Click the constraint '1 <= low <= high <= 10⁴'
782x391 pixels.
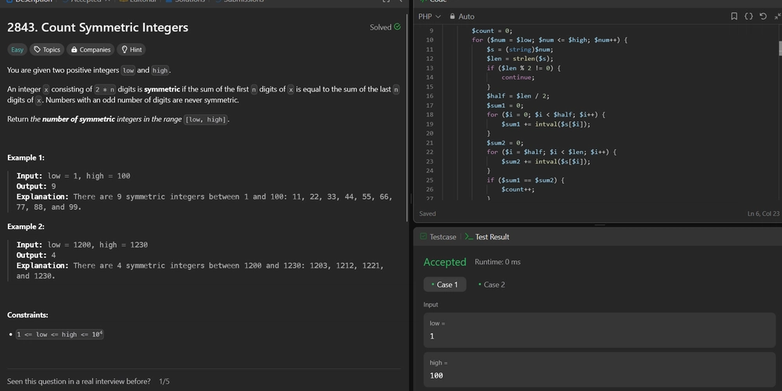point(60,334)
